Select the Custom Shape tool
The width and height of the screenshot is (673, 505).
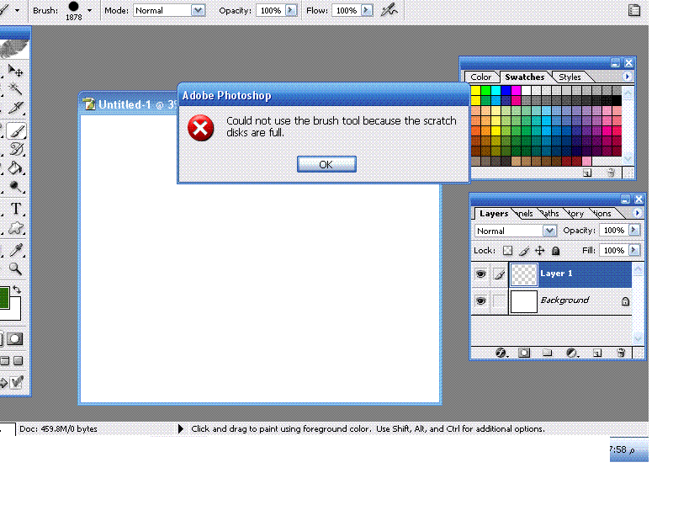(16, 227)
